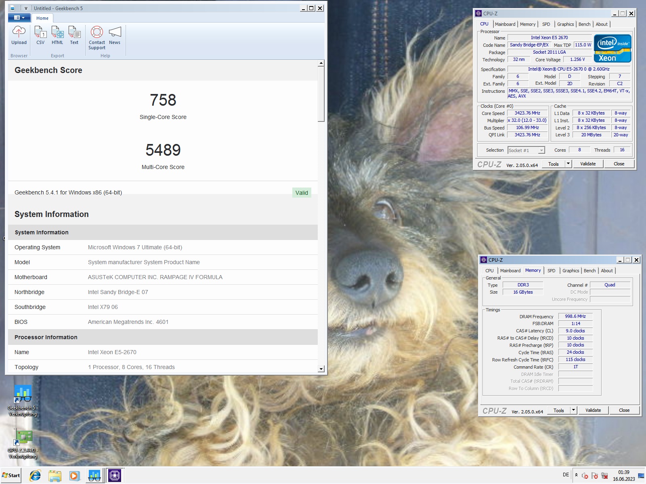This screenshot has height=484, width=646.
Task: Click the Geekbench title bar app icon
Action: pyautogui.click(x=13, y=8)
